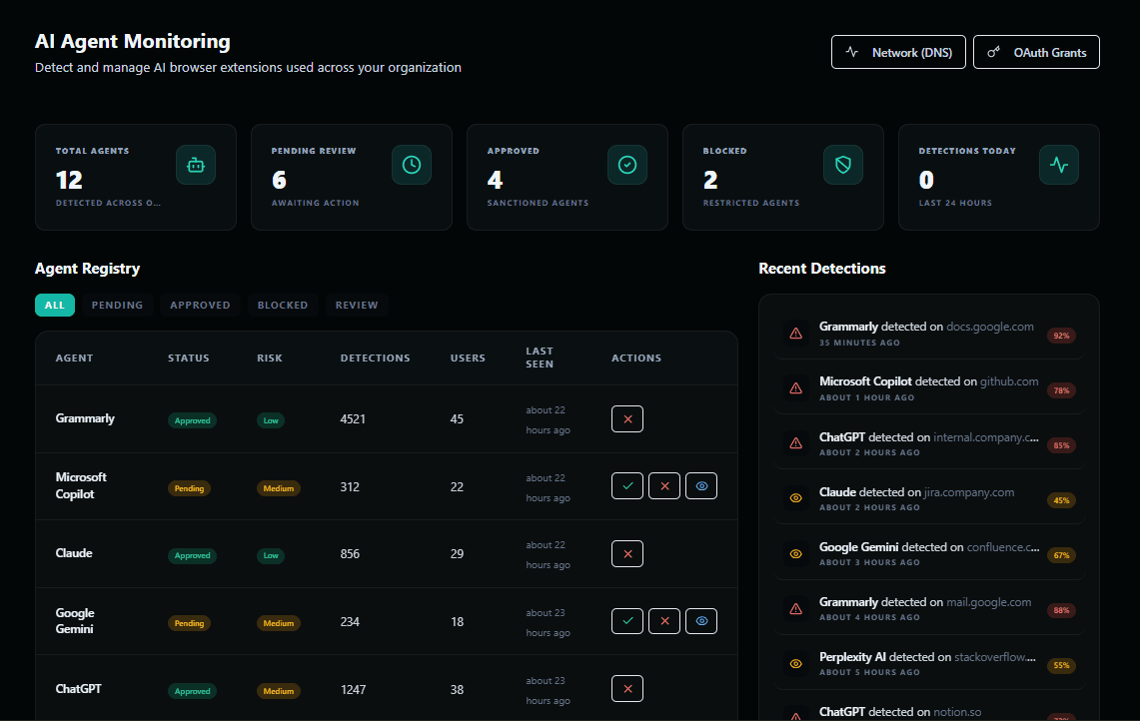Click the eye icon next to Claude detection
This screenshot has height=721, width=1140.
click(796, 499)
